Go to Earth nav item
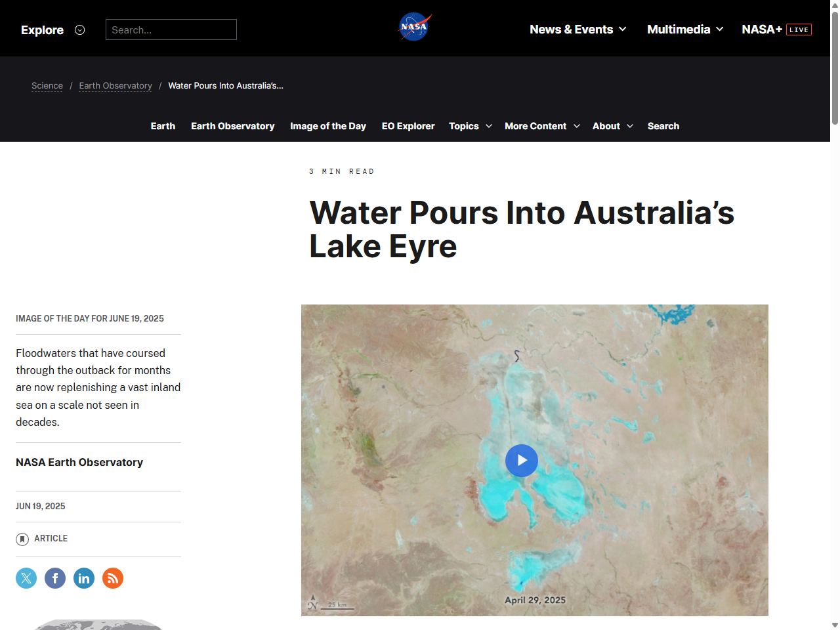 pos(163,126)
